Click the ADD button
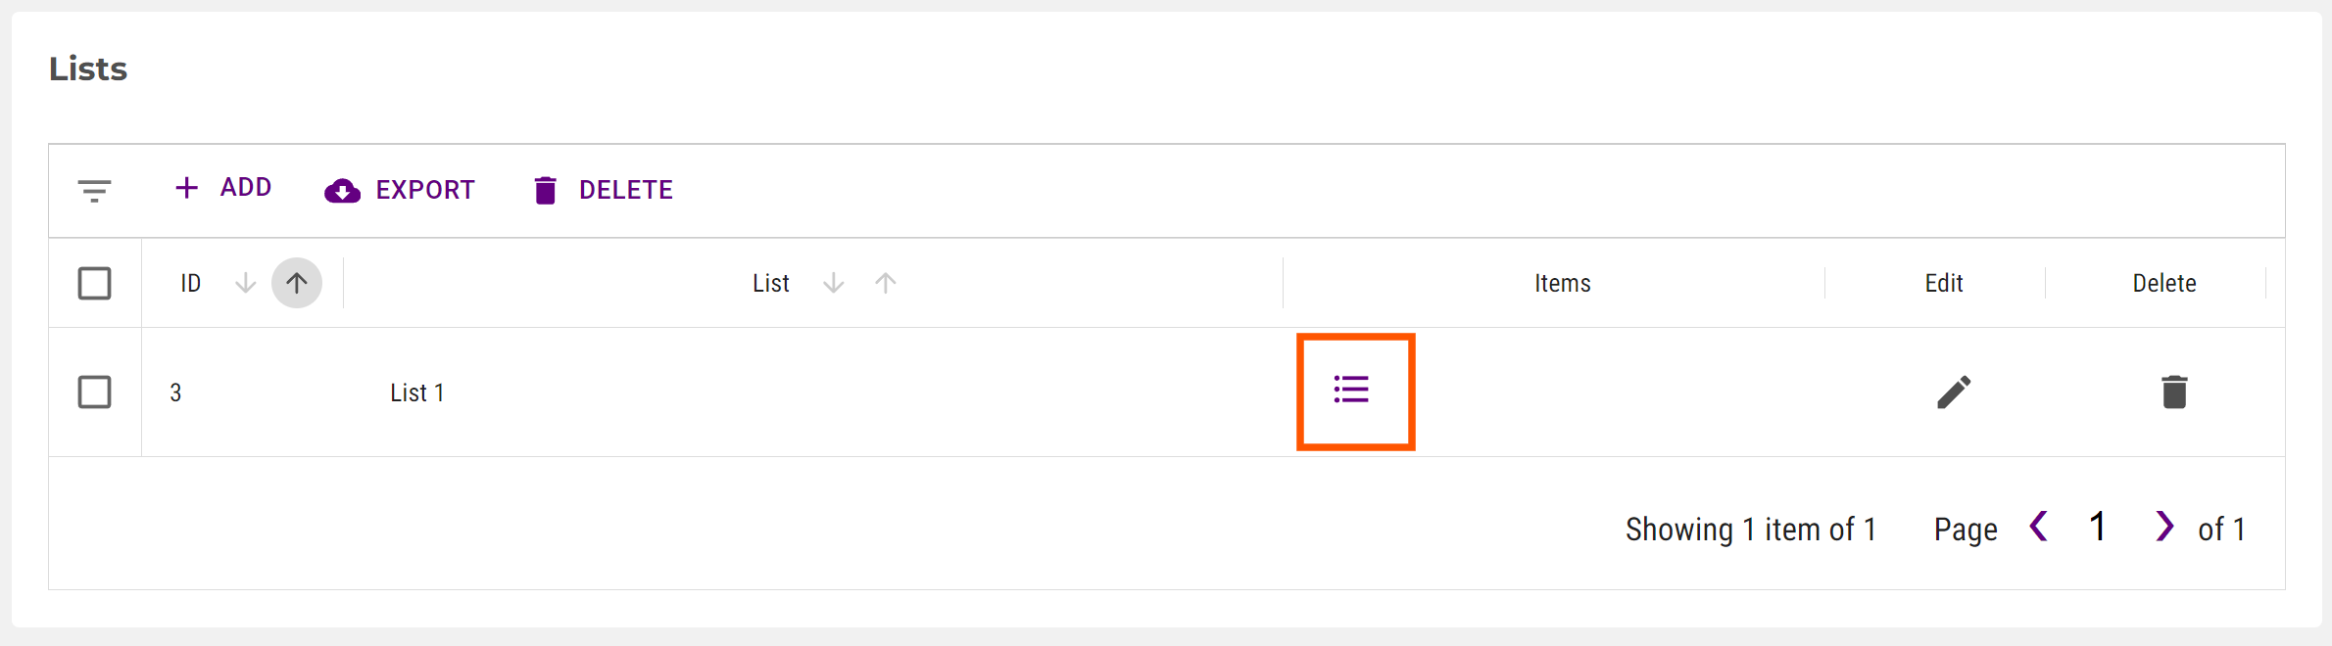The width and height of the screenshot is (2332, 646). click(x=223, y=188)
